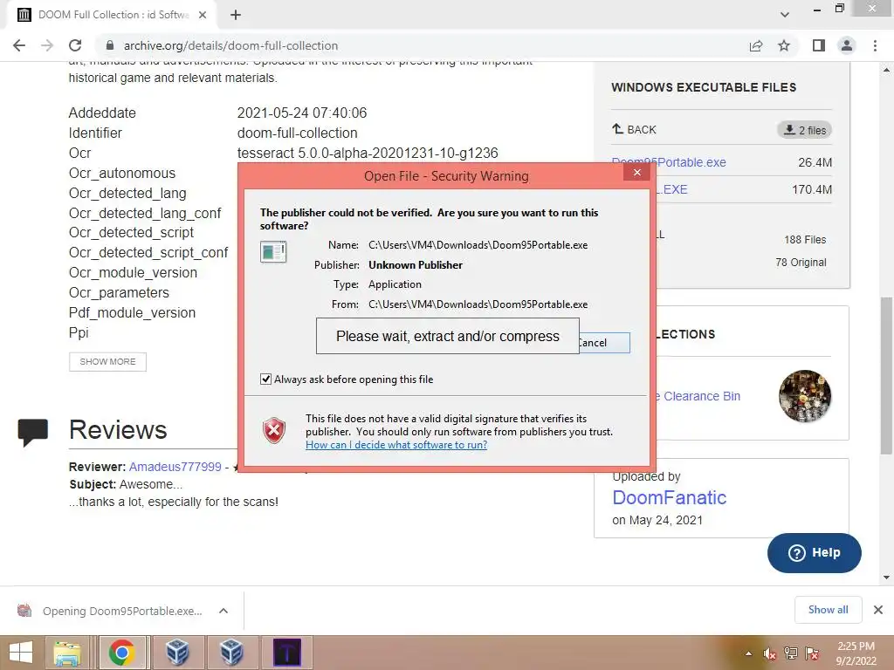Click the page scrollbar thumb on the right
This screenshot has height=670, width=894.
tap(887, 376)
